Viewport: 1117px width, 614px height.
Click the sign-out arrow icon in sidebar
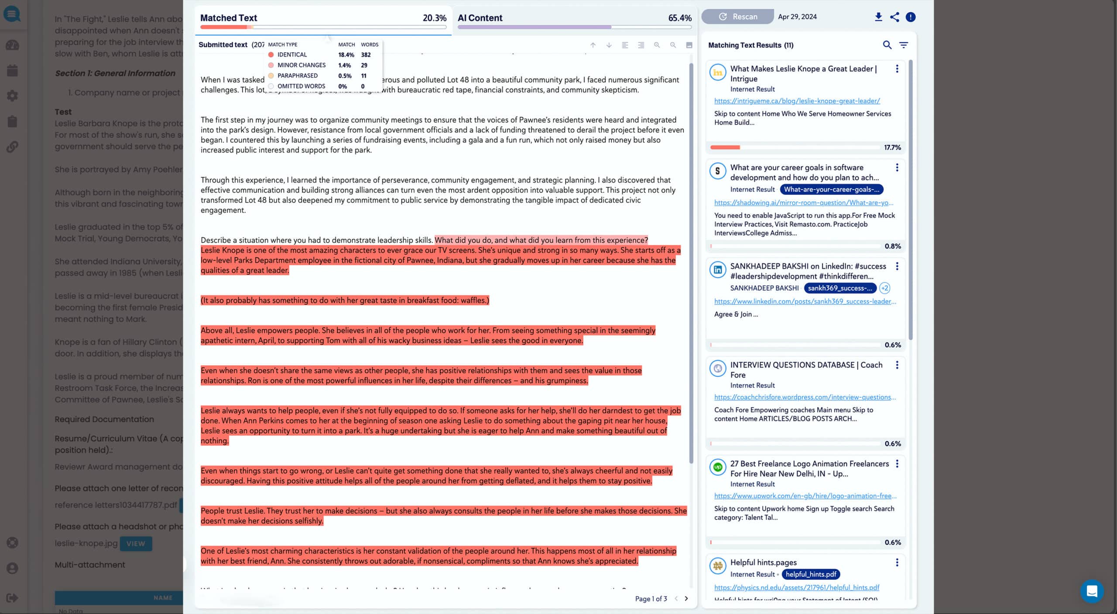coord(12,598)
